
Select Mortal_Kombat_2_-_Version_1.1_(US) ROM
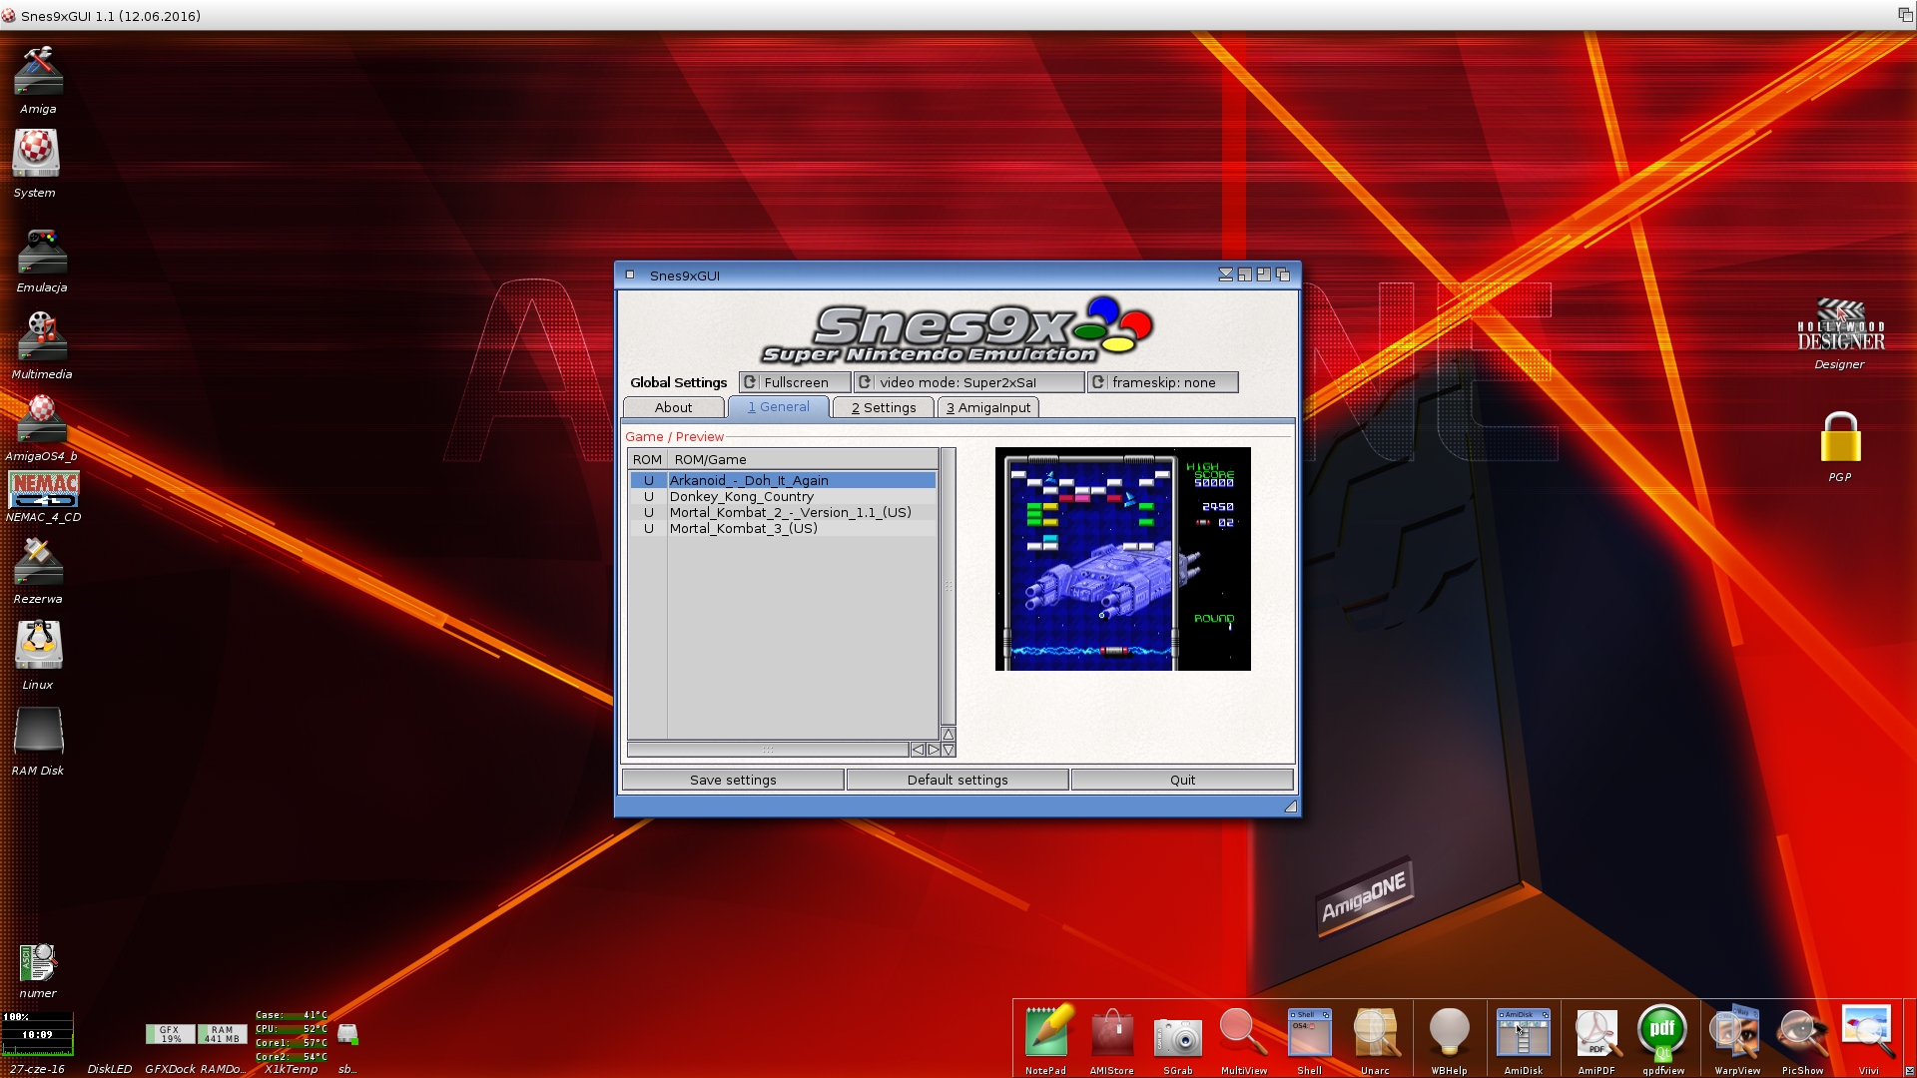click(x=783, y=512)
